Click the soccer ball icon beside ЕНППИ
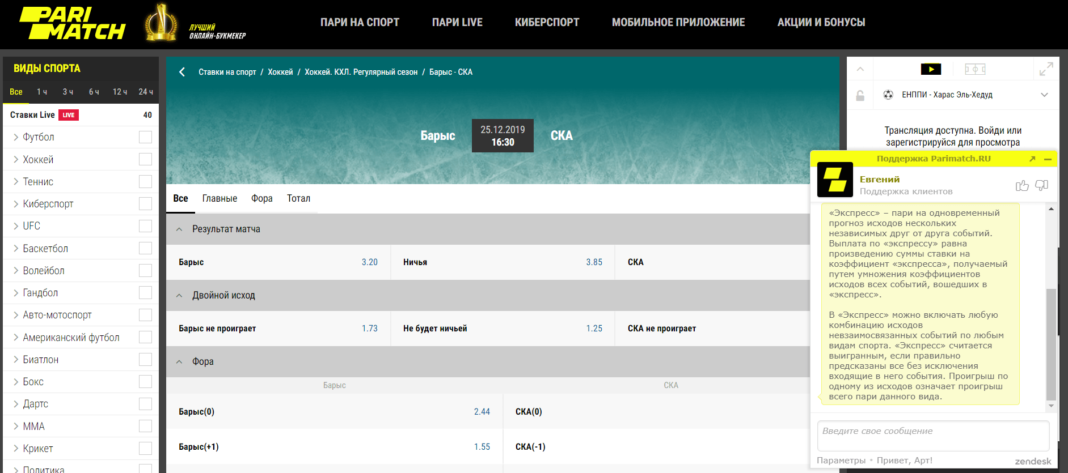Image resolution: width=1068 pixels, height=473 pixels. tap(888, 95)
